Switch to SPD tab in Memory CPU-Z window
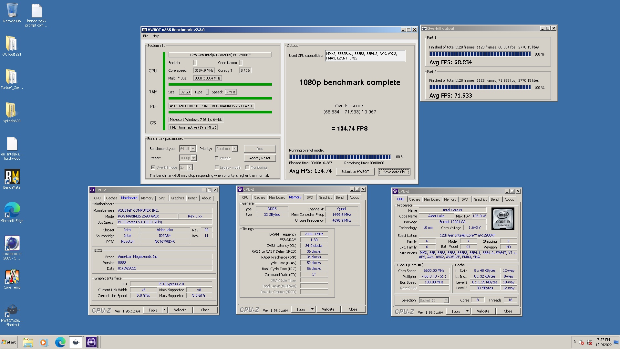Screen dimensions: 620x349 [x=310, y=197]
